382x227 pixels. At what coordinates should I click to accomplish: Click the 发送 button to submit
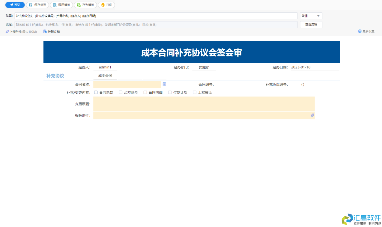15,5
